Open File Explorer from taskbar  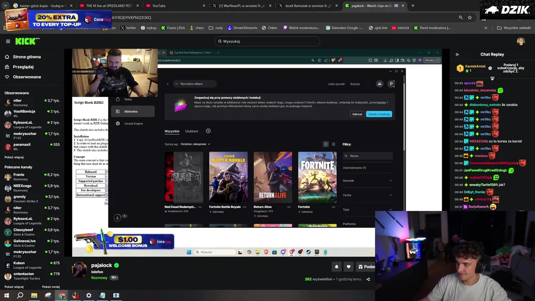click(x=34, y=296)
